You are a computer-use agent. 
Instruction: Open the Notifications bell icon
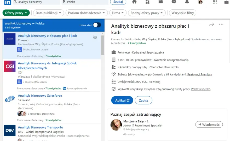[187, 2]
